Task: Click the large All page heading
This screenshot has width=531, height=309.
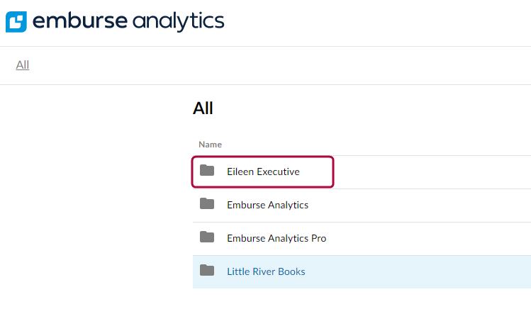Action: 203,108
